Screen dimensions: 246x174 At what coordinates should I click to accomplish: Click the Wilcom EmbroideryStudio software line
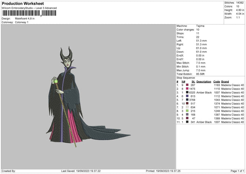[x=29, y=8]
